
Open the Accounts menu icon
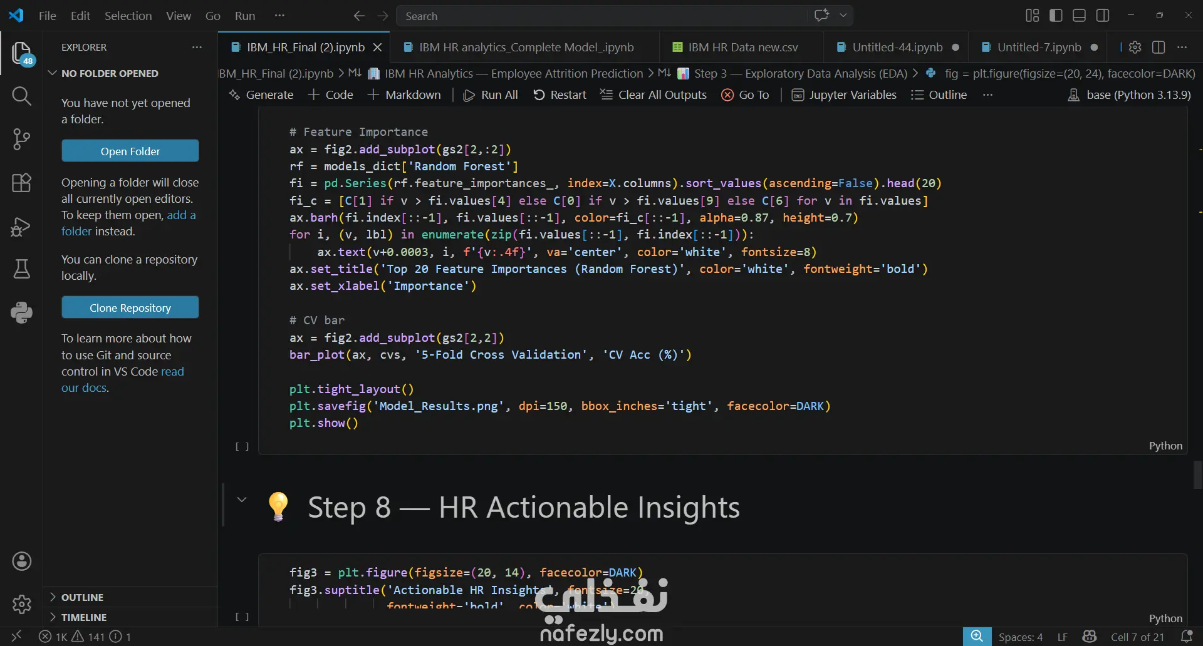point(22,561)
